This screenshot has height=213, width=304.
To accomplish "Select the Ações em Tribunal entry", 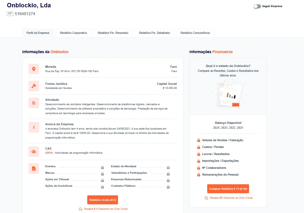I will pyautogui.click(x=57, y=179).
